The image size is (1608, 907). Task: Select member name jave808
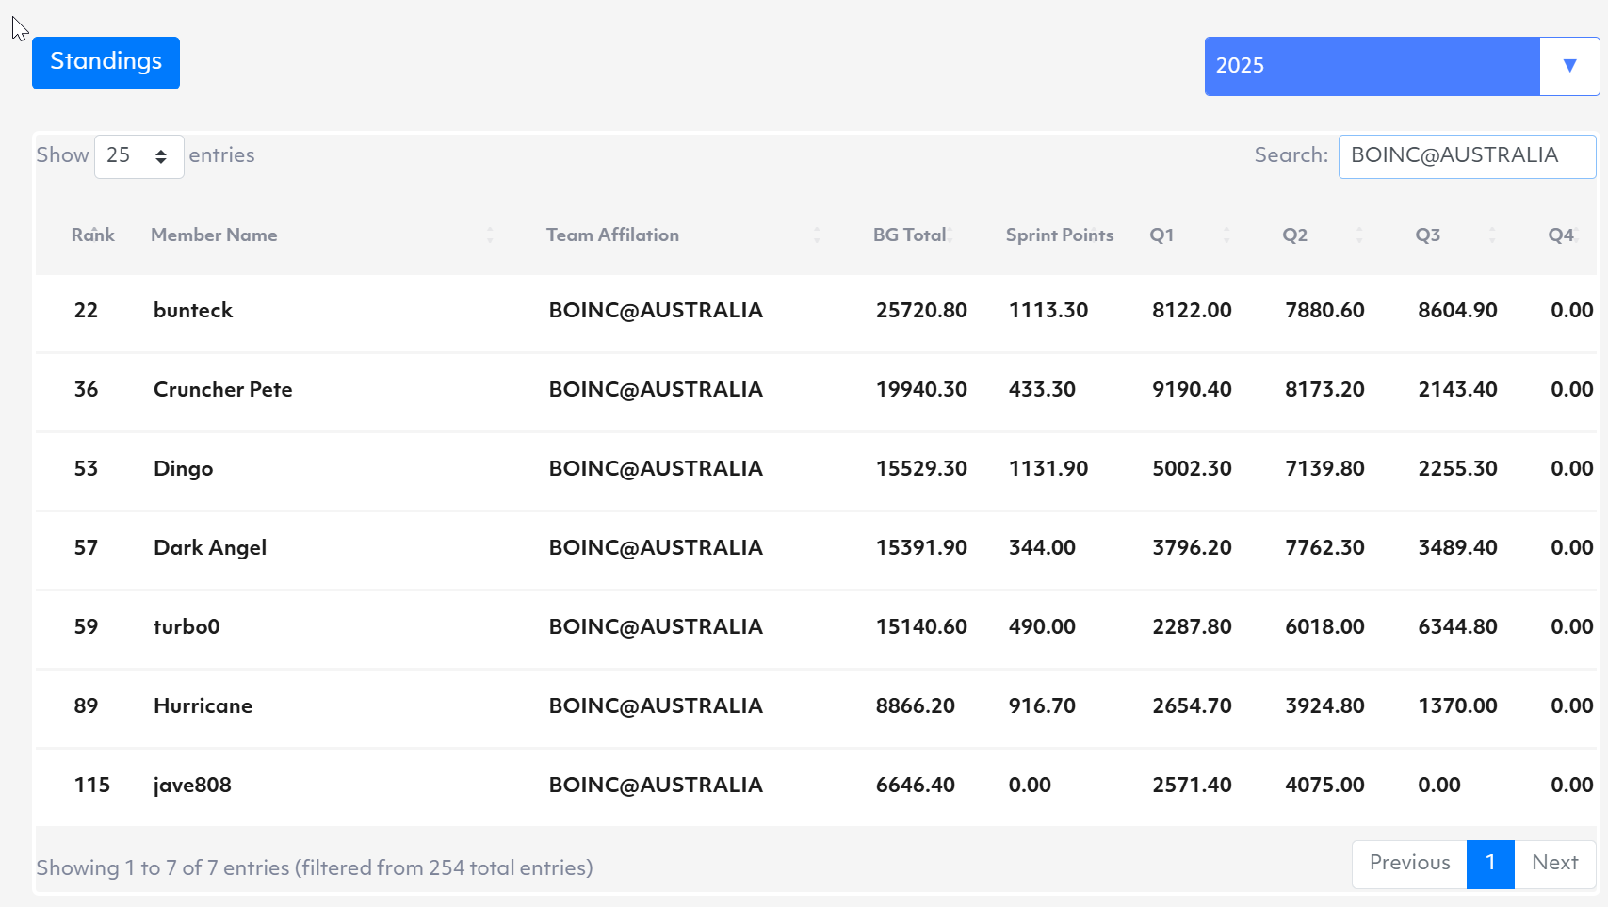click(x=192, y=786)
